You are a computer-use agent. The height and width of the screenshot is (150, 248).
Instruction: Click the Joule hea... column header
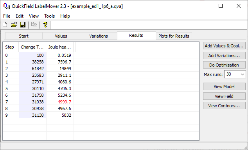[x=59, y=47]
